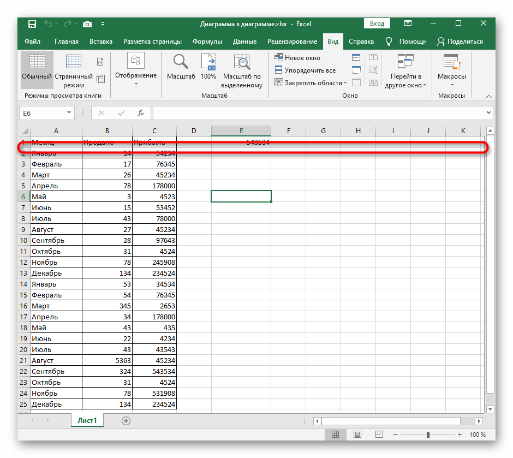
Task: Click the cancel X icon in the formula bar
Action: click(x=102, y=113)
